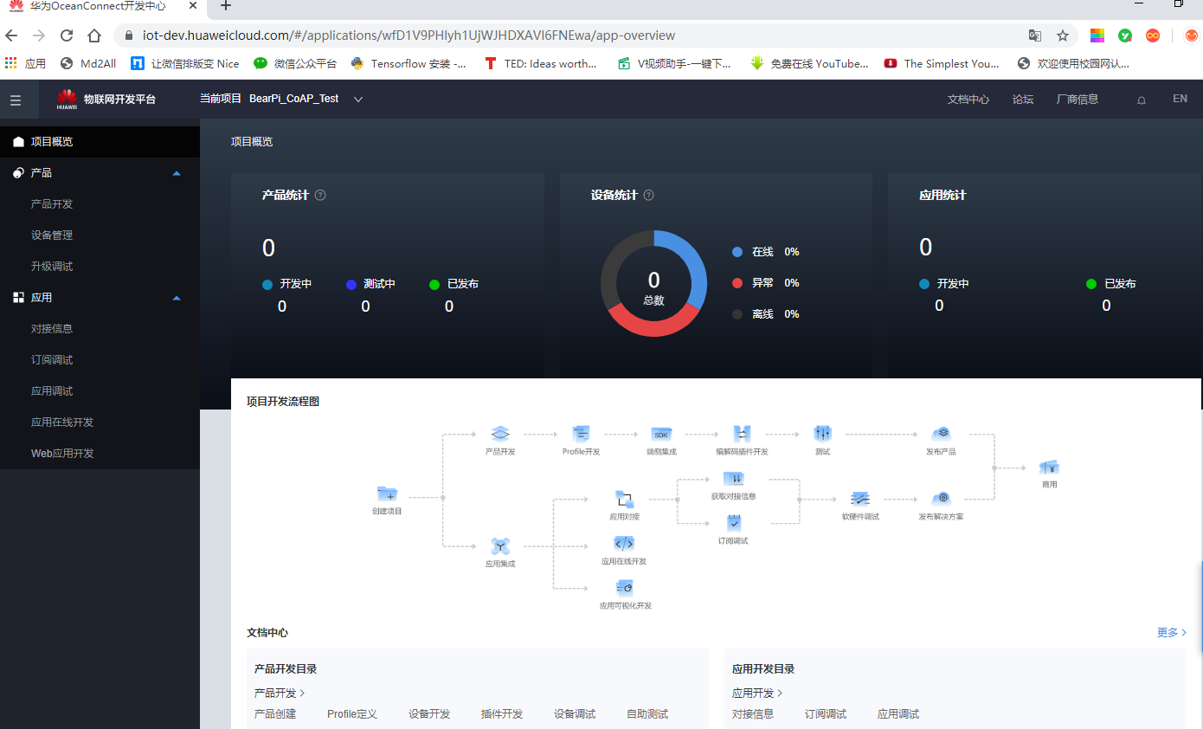The height and width of the screenshot is (729, 1203).
Task: Bookmark this page with the star
Action: tap(1063, 35)
